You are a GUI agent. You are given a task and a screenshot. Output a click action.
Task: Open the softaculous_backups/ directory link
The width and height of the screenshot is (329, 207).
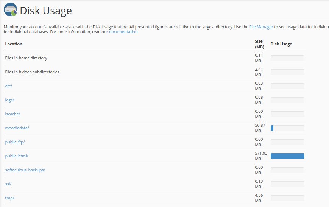pyautogui.click(x=25, y=170)
